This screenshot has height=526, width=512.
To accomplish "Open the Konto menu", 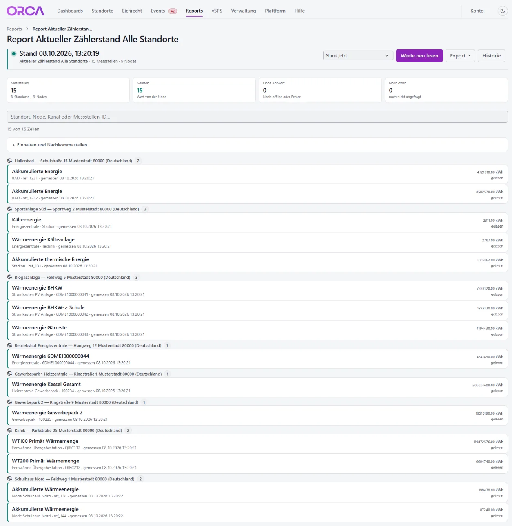I will click(x=477, y=11).
